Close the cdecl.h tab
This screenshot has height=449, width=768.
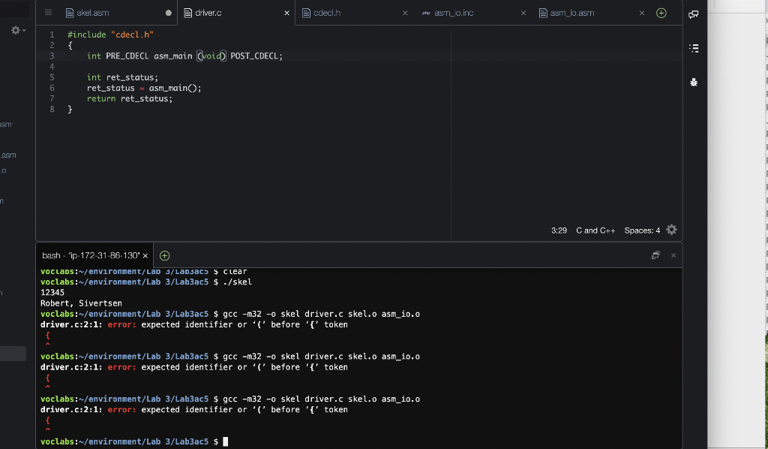(x=405, y=14)
